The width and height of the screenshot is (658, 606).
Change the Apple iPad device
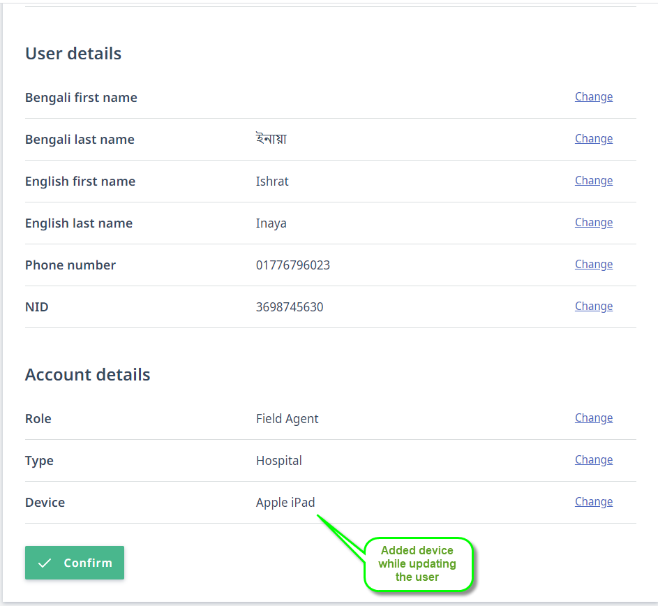[593, 501]
